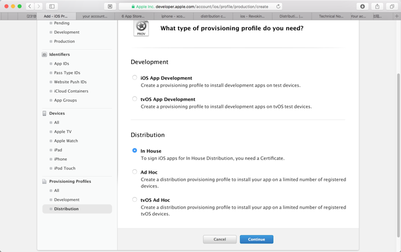The height and width of the screenshot is (252, 401).
Task: Open App IDs under Identifiers
Action: (61, 63)
